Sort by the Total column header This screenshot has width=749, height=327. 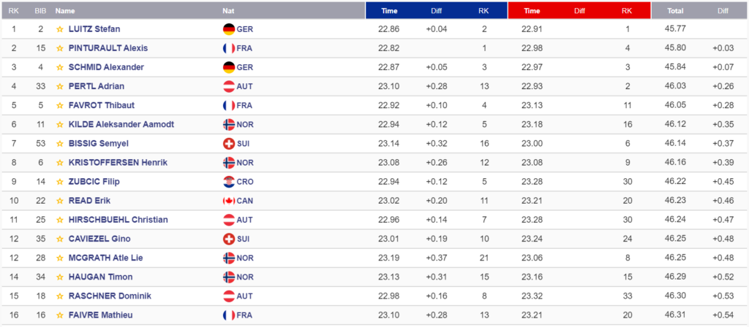[675, 11]
